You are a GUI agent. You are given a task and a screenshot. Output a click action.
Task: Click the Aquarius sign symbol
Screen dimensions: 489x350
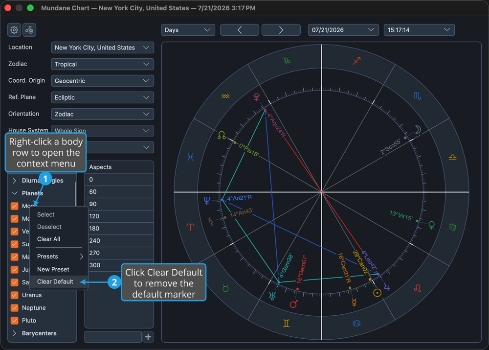coord(225,96)
